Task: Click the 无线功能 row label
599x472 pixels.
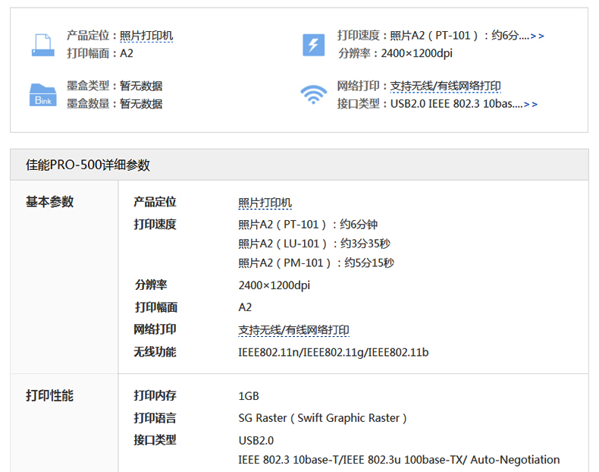Action: 155,351
